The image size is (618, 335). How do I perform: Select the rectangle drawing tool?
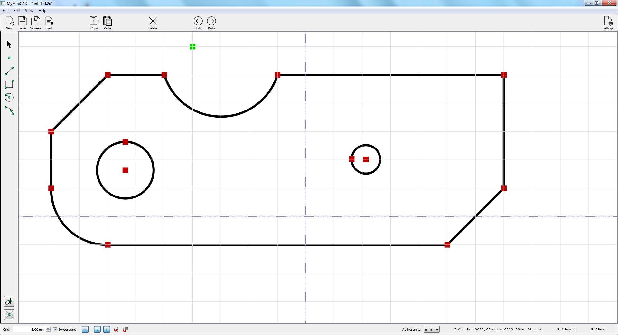coord(9,84)
